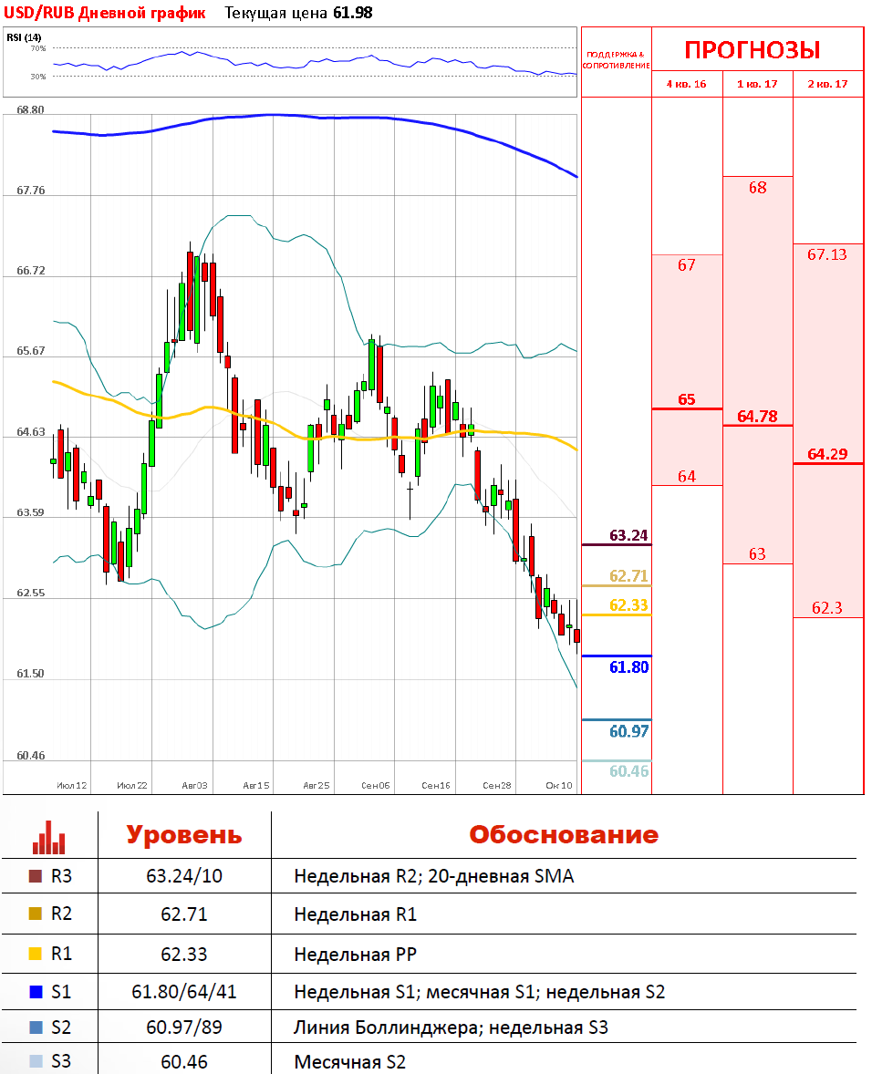
Task: Open the ПРОГНОЗЫ header
Action: pos(753,49)
